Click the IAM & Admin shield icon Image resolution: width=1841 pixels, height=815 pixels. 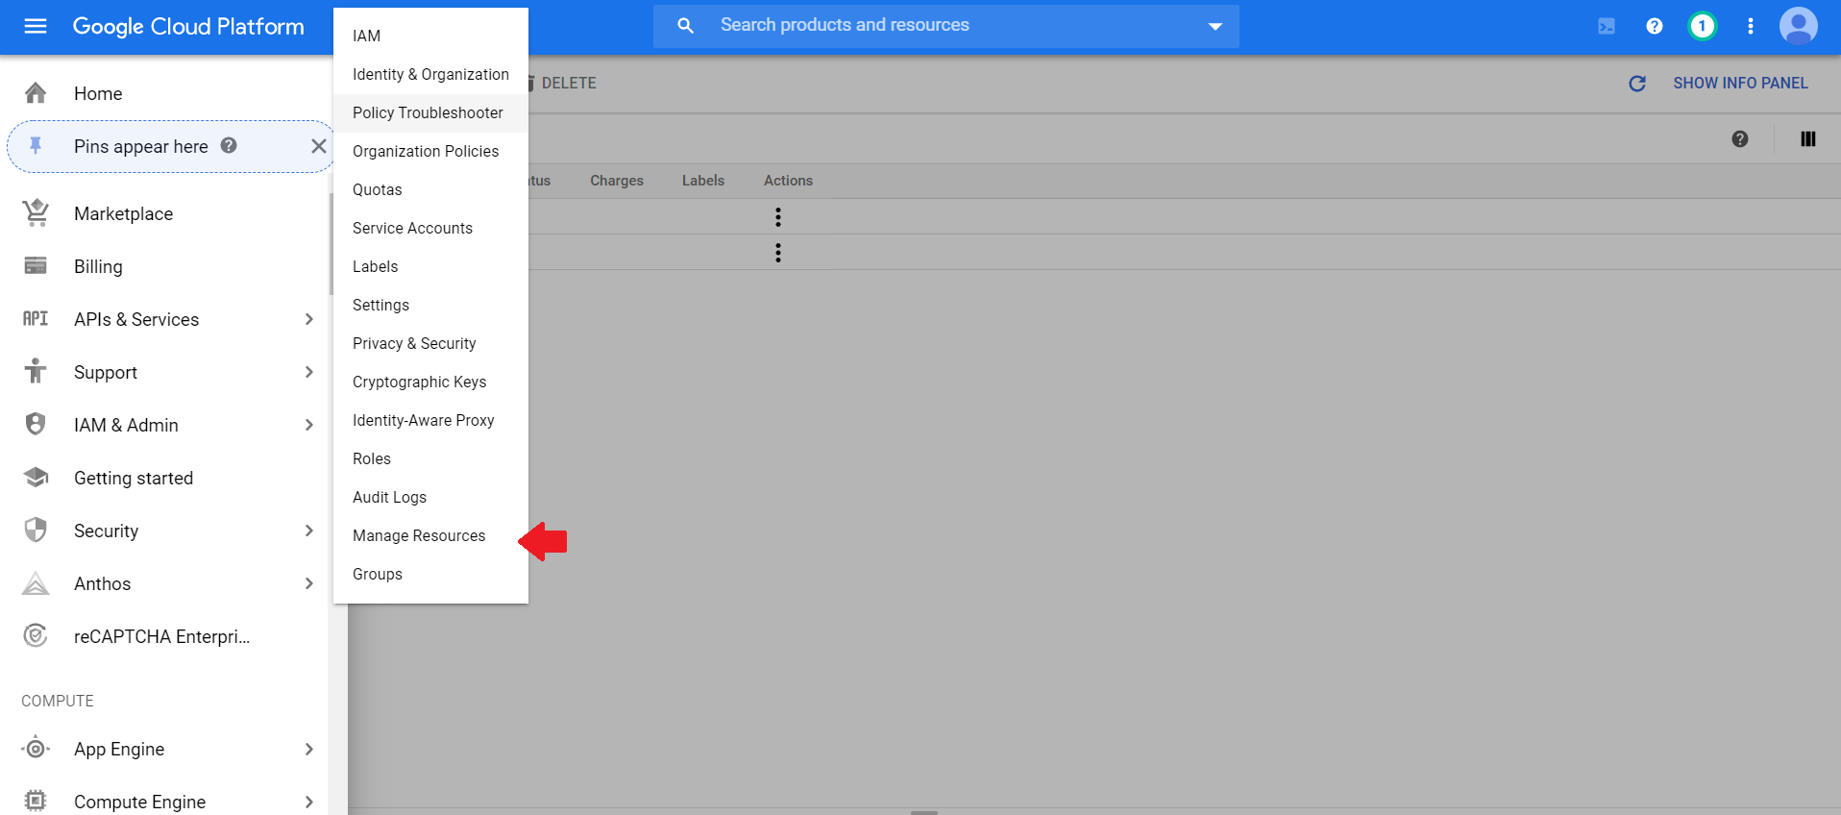coord(36,424)
